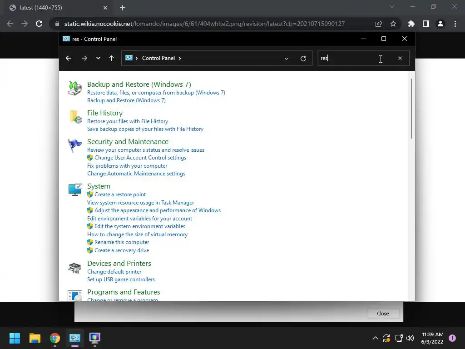The width and height of the screenshot is (465, 349).
Task: Open Windows Start menu
Action: [15, 338]
